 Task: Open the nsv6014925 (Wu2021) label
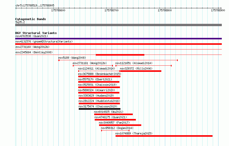[x=109, y=112]
